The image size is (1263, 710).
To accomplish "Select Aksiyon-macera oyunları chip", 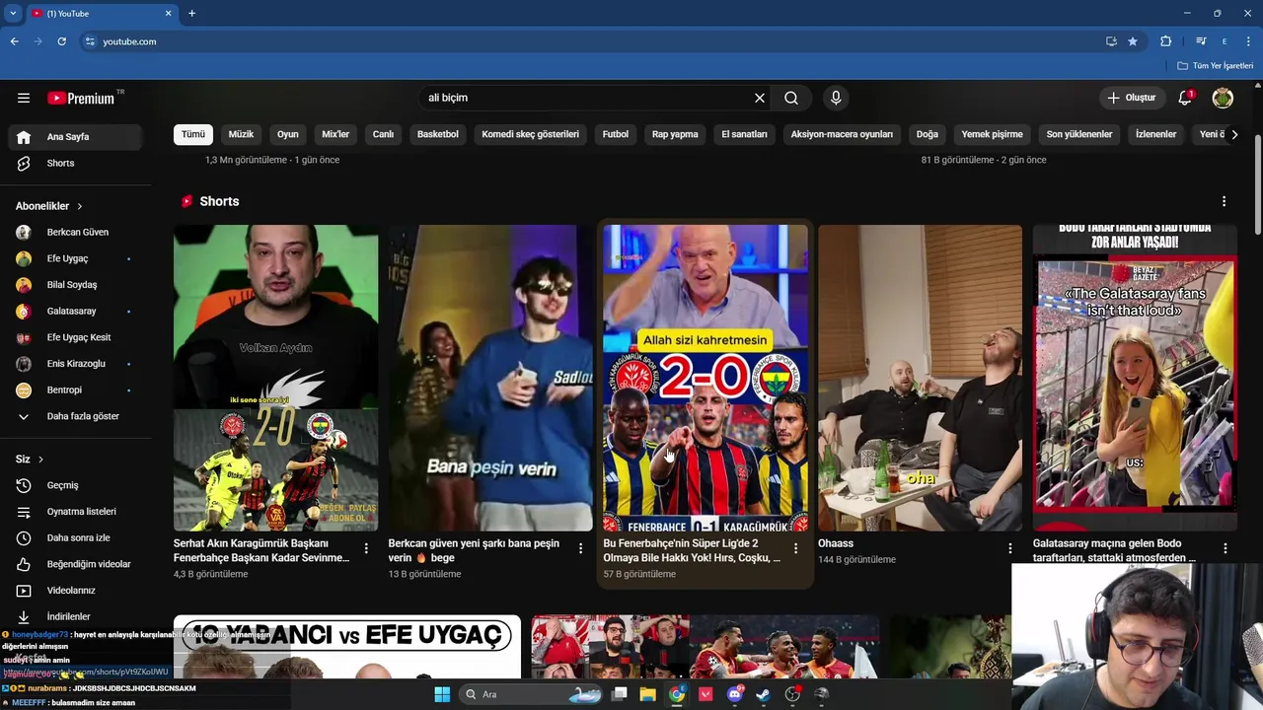I will tap(842, 134).
